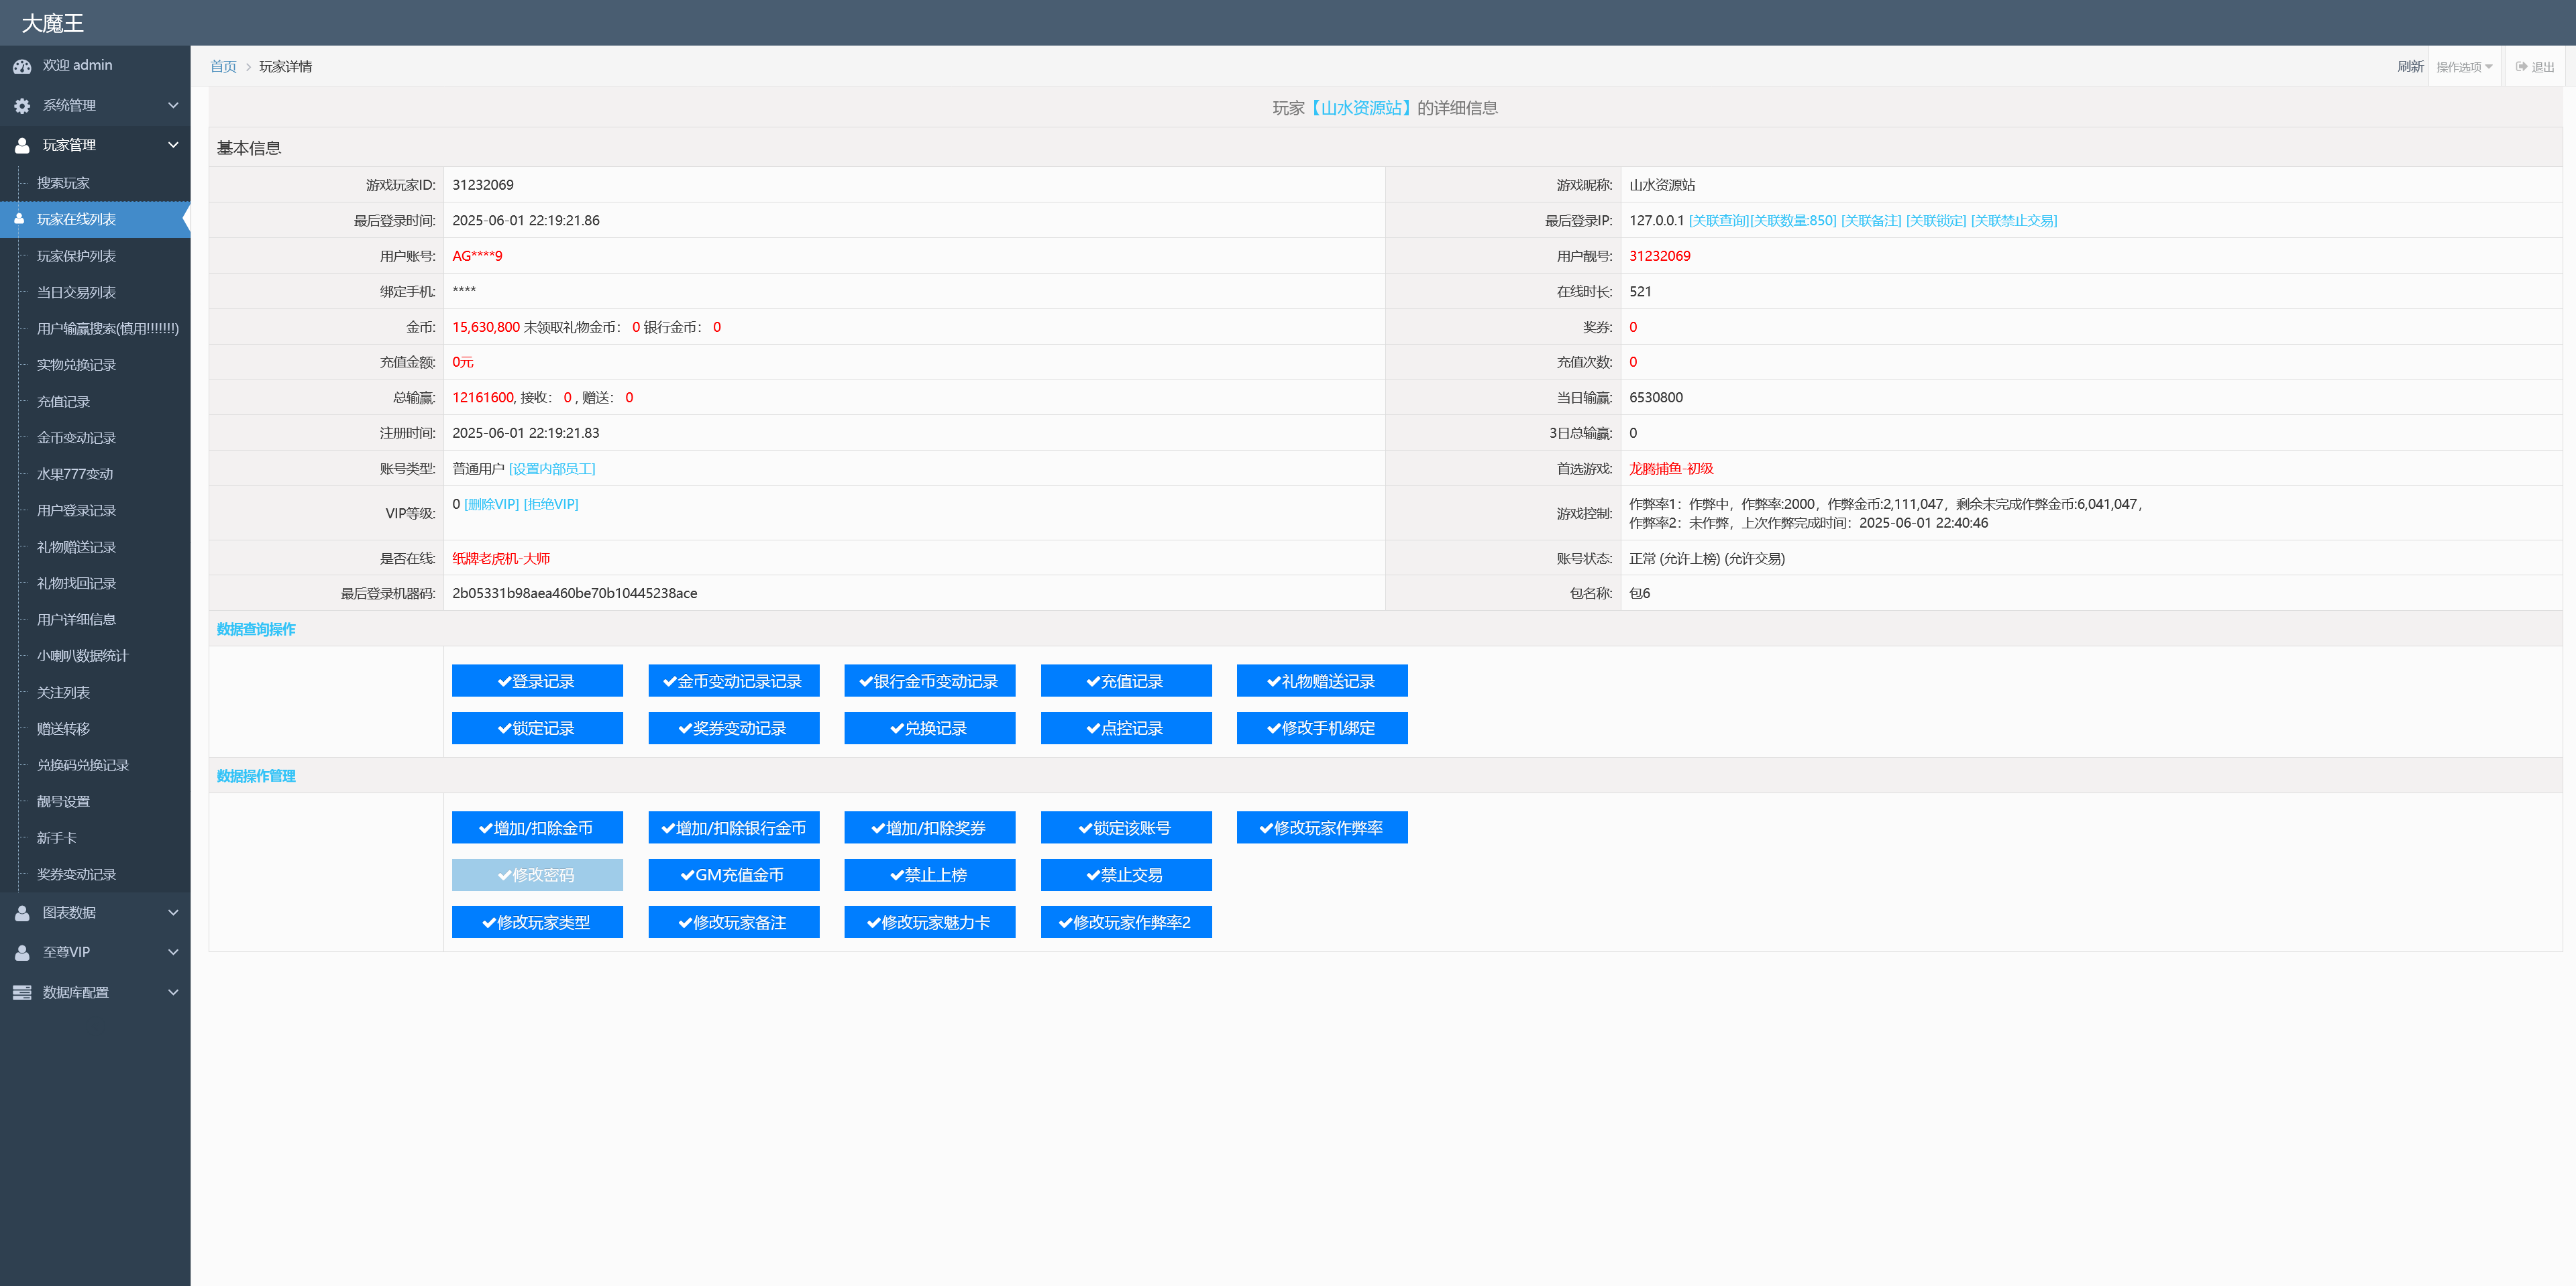Click the user icon beside 玩家管理
Screen dimensions: 2576x1286
pos(22,146)
